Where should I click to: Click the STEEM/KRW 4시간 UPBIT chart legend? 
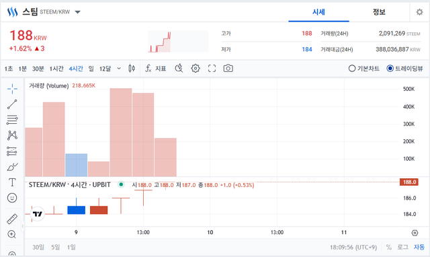pos(70,185)
